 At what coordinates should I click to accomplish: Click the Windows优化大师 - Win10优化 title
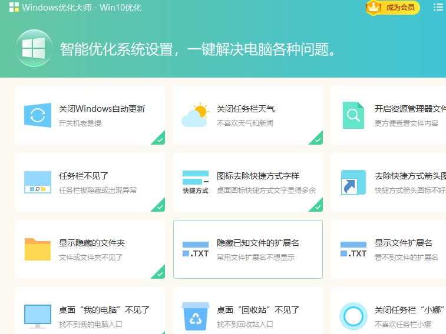pyautogui.click(x=82, y=8)
